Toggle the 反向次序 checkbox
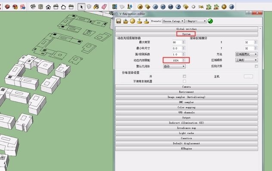Viewport: 272px width, 171px height. coord(256,66)
